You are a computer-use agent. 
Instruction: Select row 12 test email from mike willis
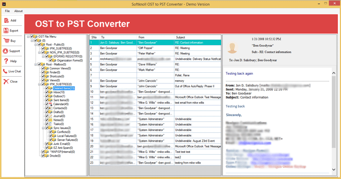coord(155,102)
